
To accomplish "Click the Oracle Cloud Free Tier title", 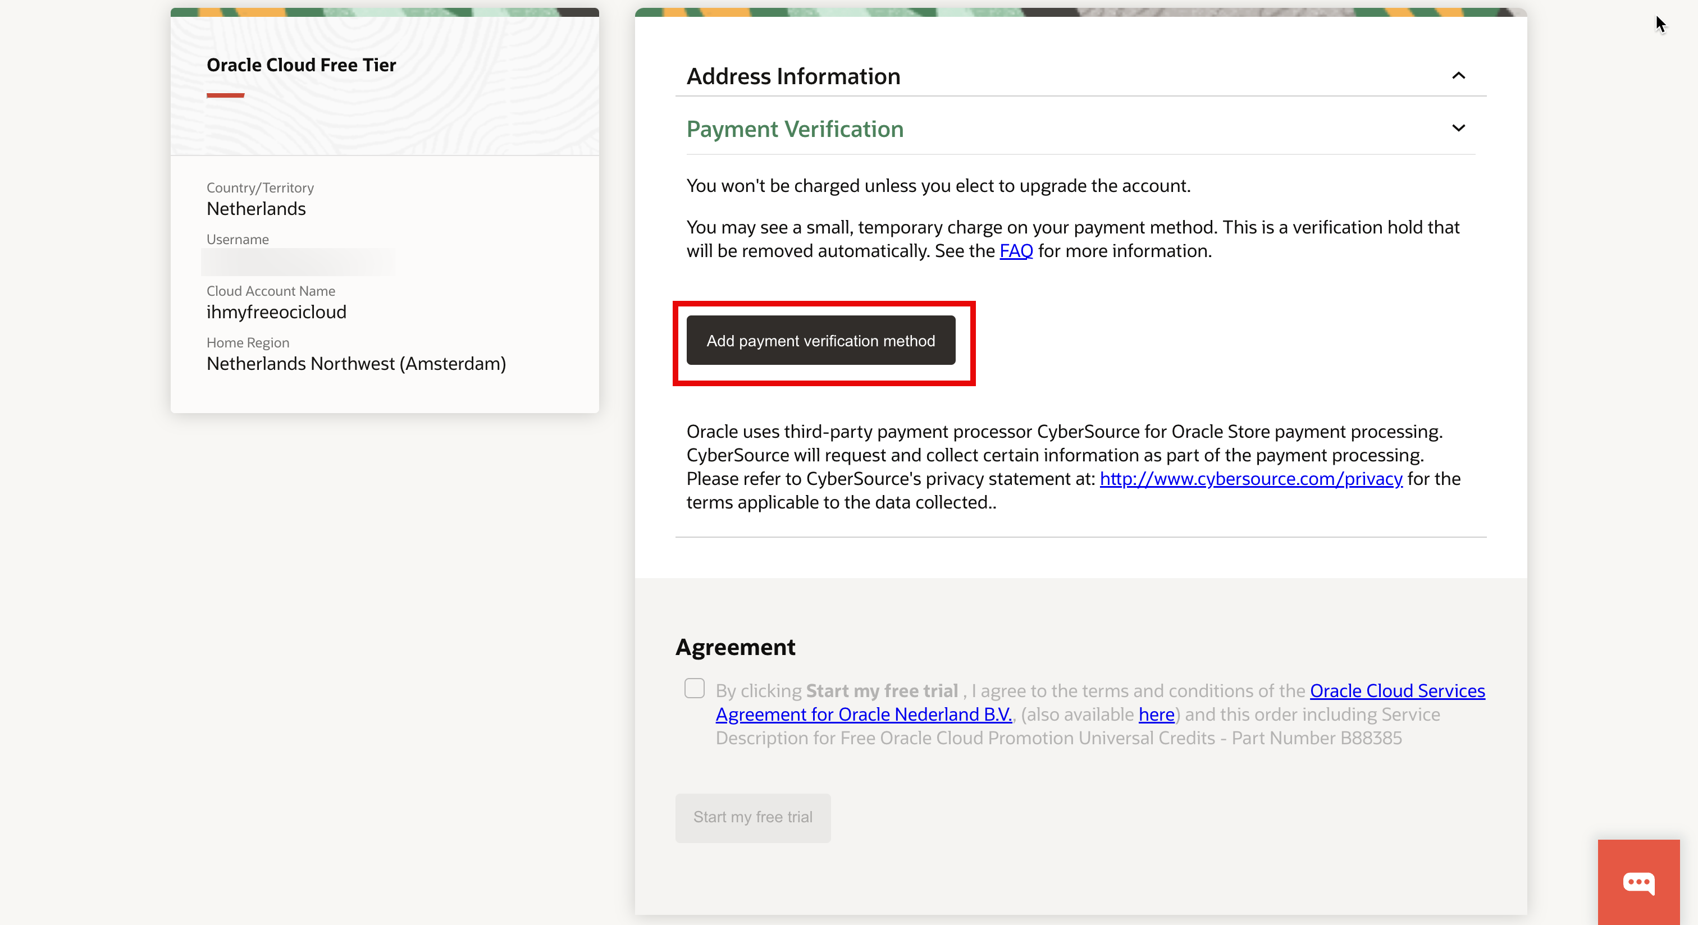I will click(301, 65).
